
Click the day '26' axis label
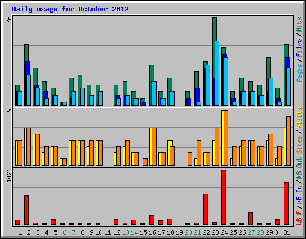pyautogui.click(x=242, y=232)
